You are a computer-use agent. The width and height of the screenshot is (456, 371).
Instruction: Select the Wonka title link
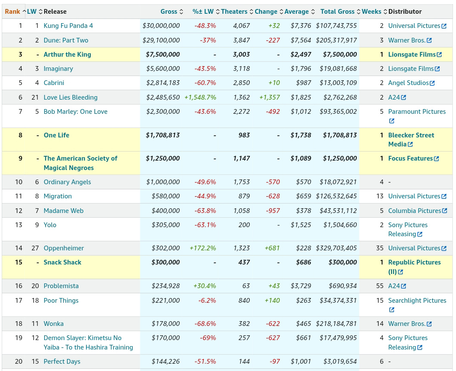(x=53, y=324)
